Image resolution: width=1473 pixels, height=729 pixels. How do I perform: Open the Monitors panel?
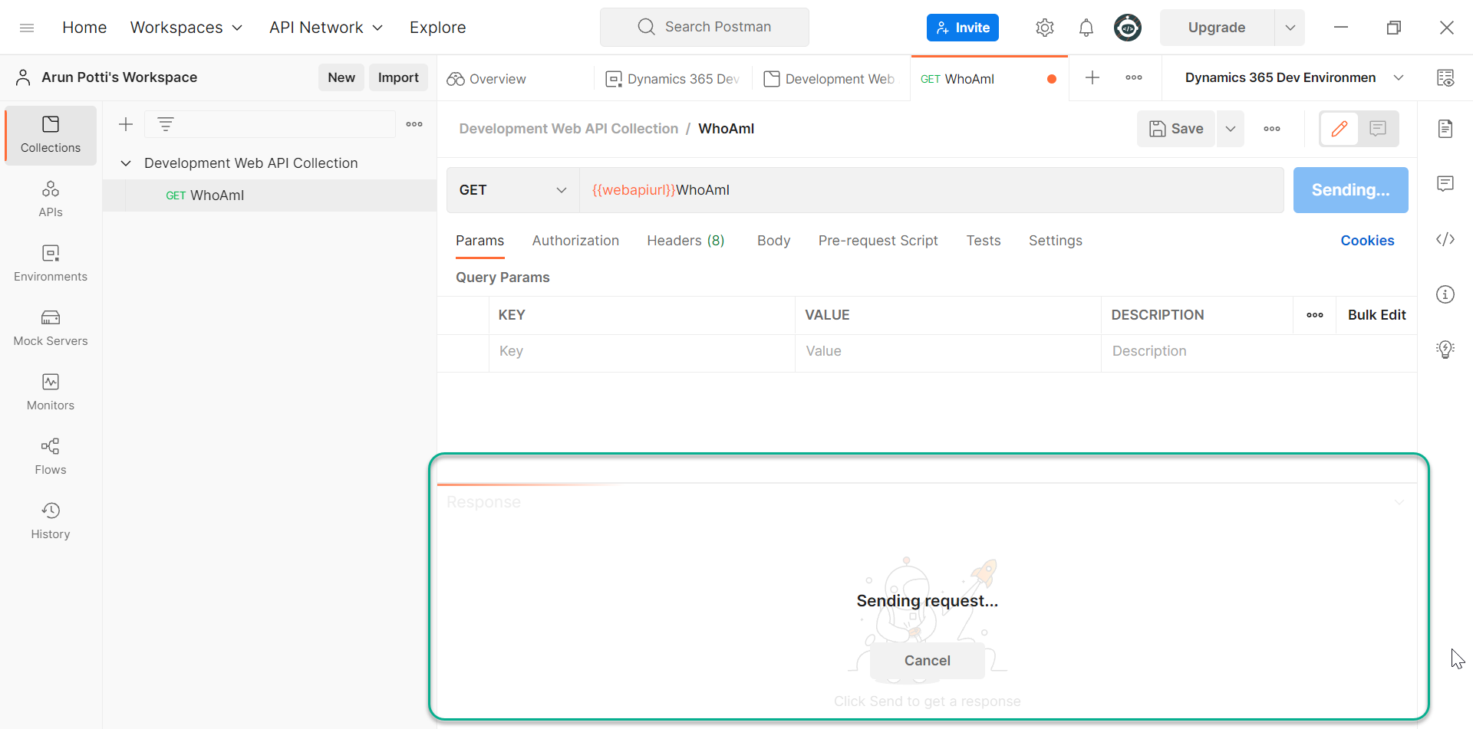50,391
